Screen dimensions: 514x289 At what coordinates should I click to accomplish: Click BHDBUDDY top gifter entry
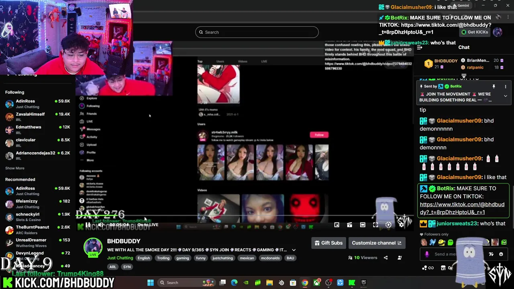(441, 63)
